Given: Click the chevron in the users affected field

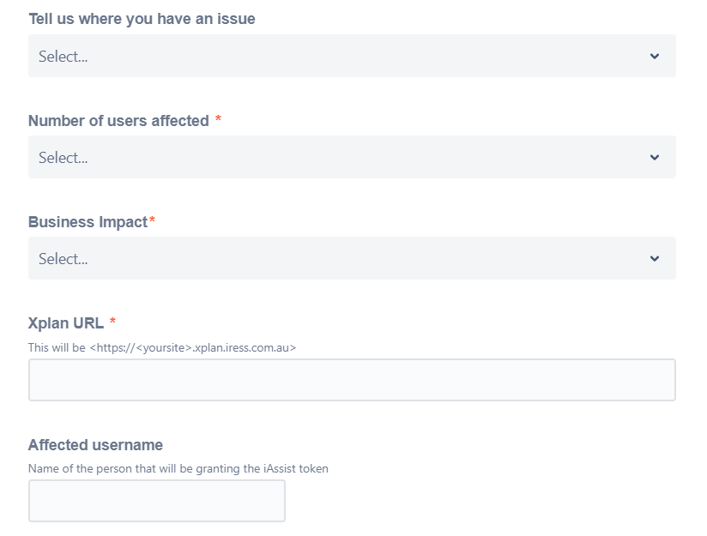Looking at the screenshot, I should click(655, 158).
